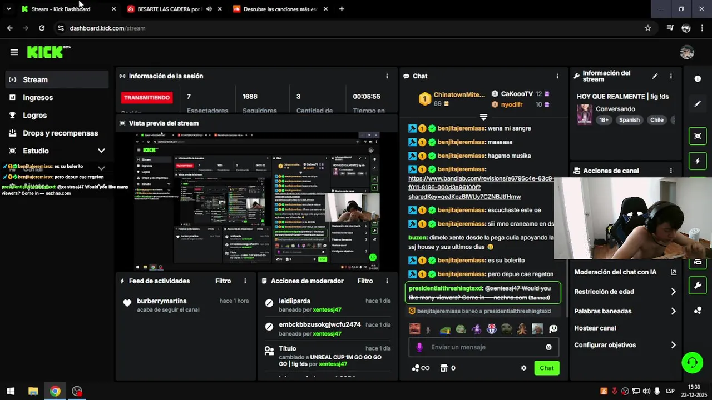The image size is (712, 400).
Task: Expand the Canal sidebar chevron
Action: [x=101, y=168]
